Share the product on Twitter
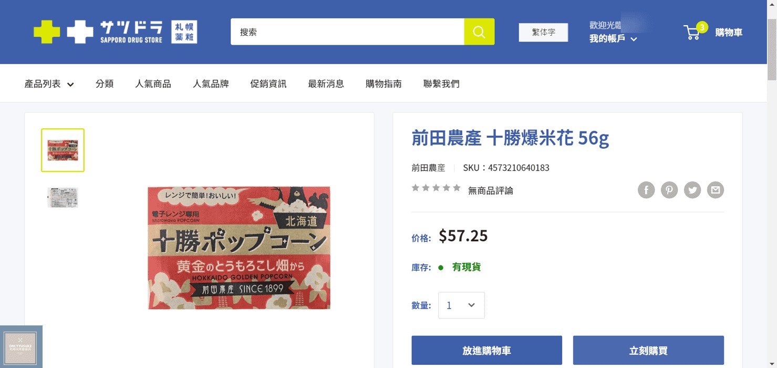777x368 pixels. click(x=692, y=190)
